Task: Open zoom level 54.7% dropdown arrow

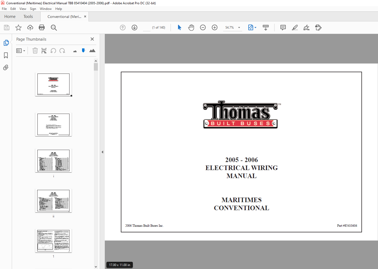Action: 239,28
